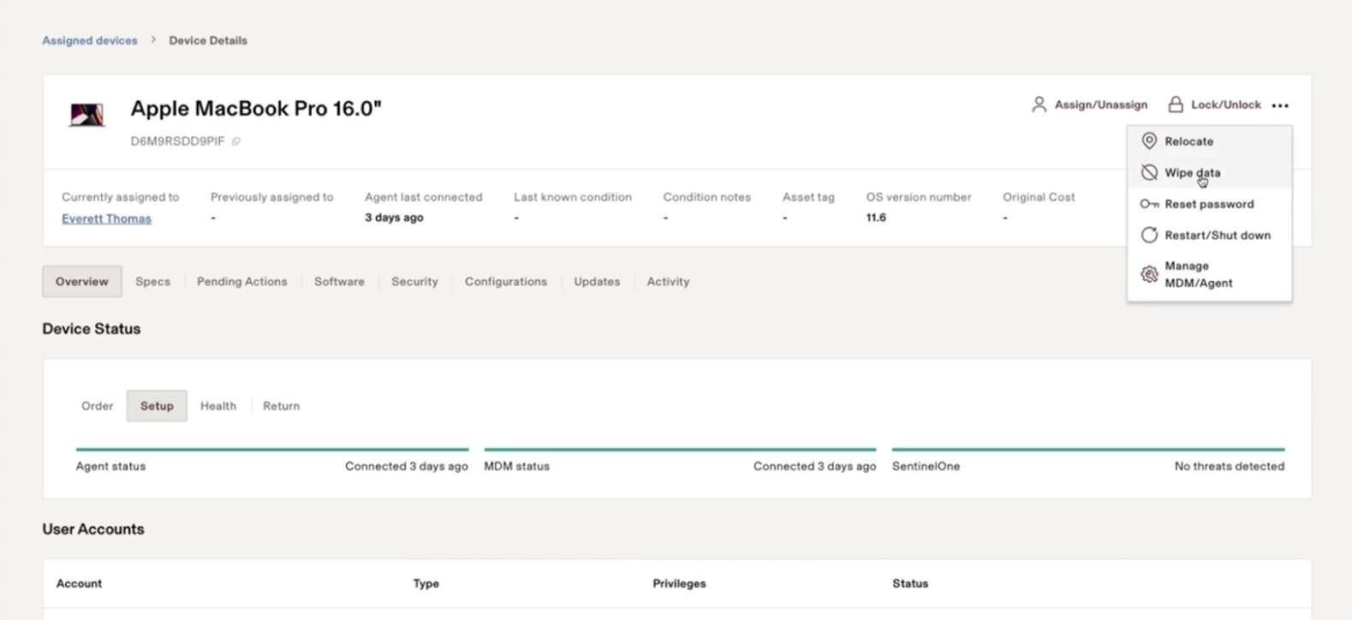Select the Return device status tab
The width and height of the screenshot is (1352, 620).
tap(281, 406)
